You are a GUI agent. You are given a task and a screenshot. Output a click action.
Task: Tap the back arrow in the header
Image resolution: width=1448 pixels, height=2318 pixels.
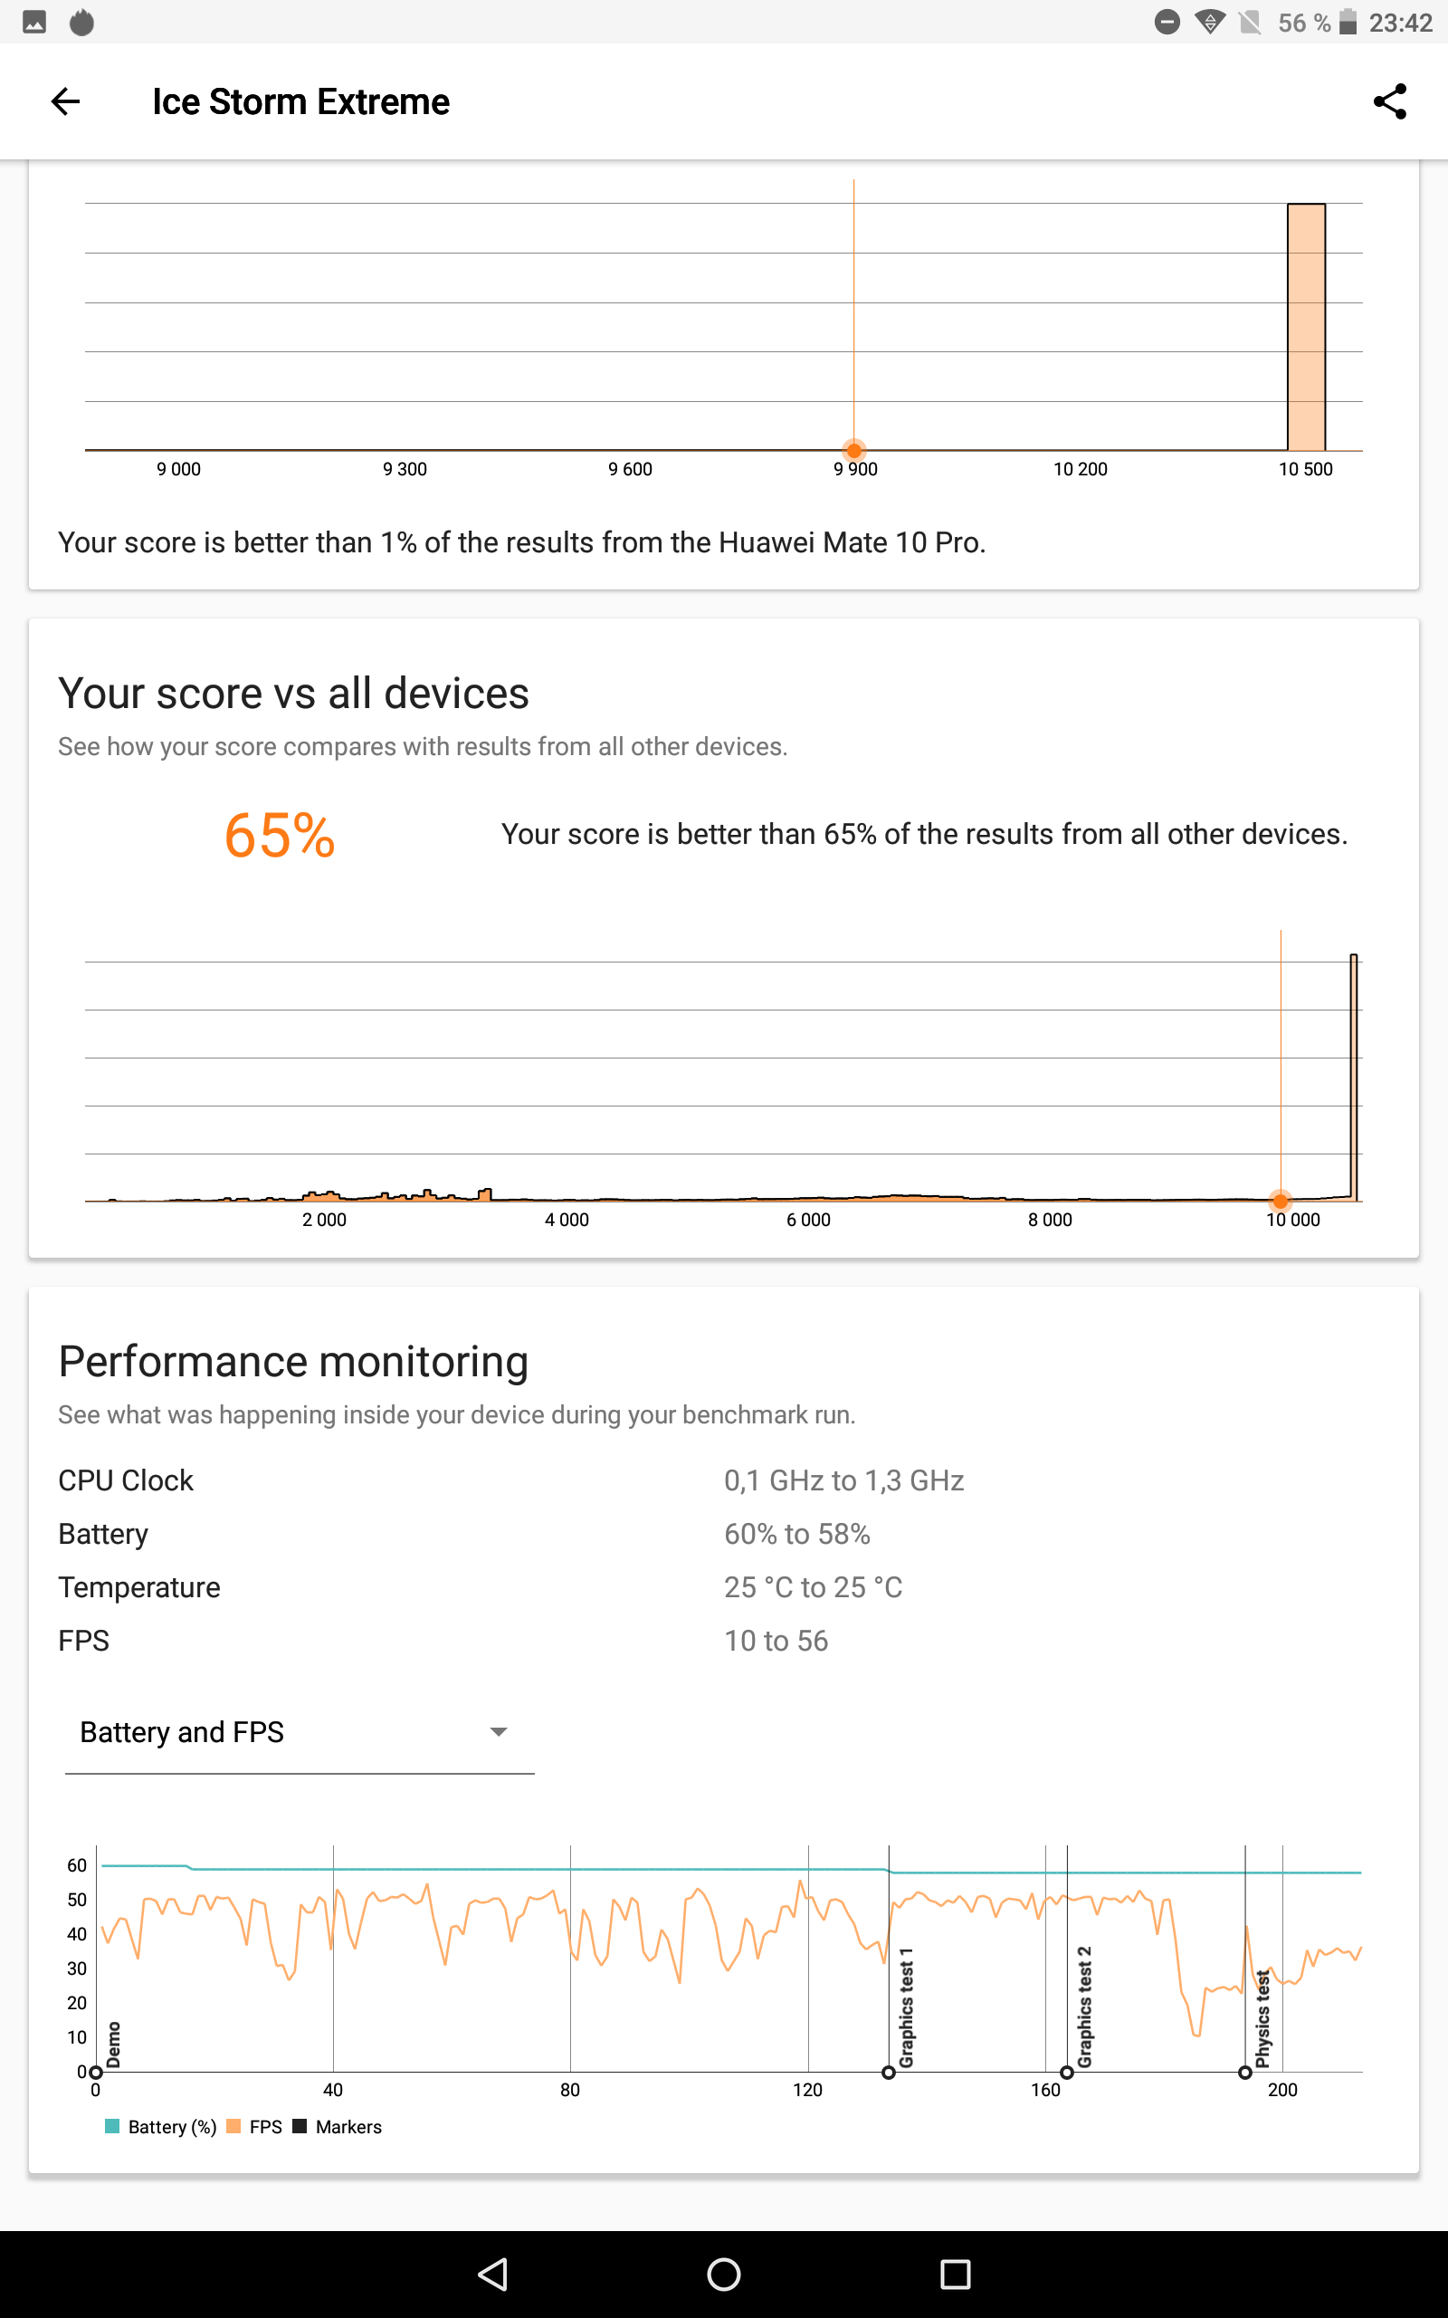point(65,101)
